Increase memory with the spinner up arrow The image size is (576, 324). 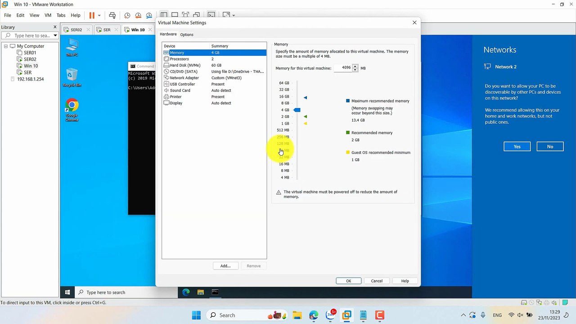355,67
